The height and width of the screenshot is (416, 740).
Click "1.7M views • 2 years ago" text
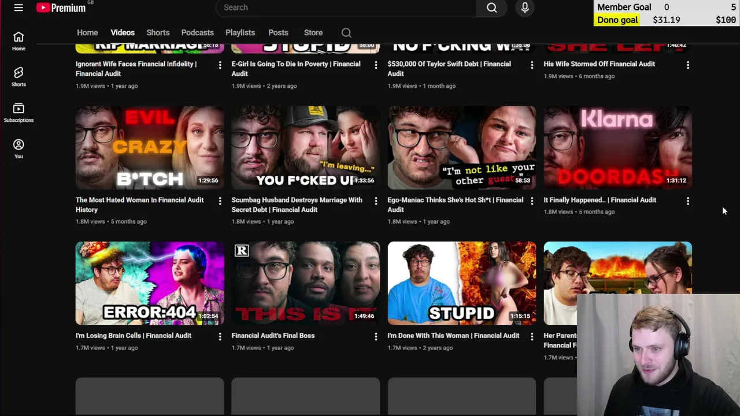click(x=420, y=348)
